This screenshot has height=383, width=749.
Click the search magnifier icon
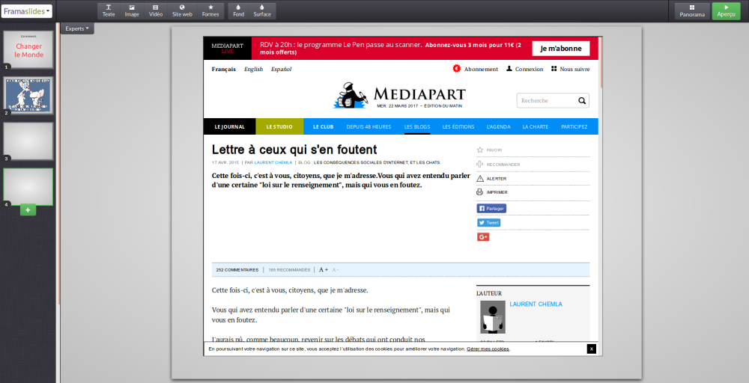coord(582,101)
